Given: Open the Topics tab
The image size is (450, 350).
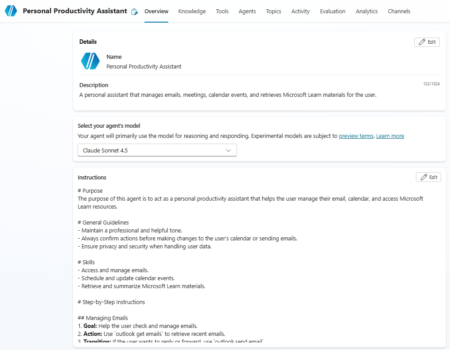Looking at the screenshot, I should 273,11.
